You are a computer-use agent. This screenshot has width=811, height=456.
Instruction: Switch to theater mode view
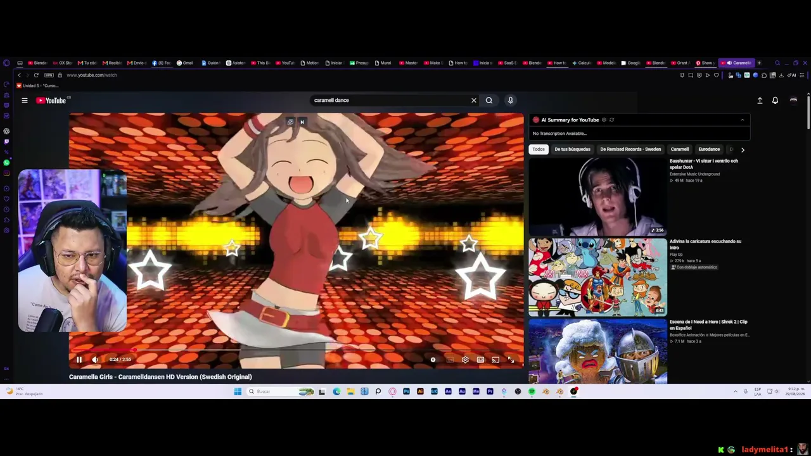[x=480, y=360]
